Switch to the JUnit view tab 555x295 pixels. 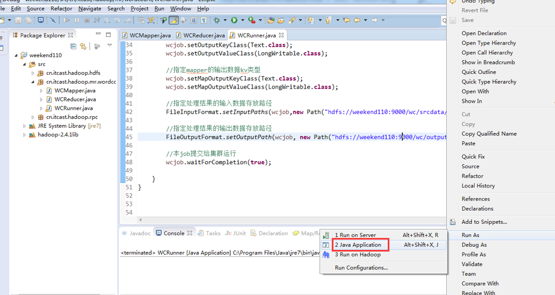coord(235,233)
